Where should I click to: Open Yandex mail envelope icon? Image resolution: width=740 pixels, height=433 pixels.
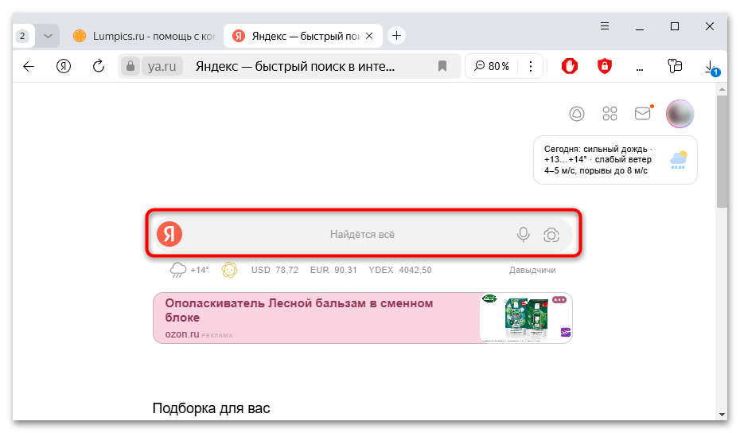tap(643, 113)
